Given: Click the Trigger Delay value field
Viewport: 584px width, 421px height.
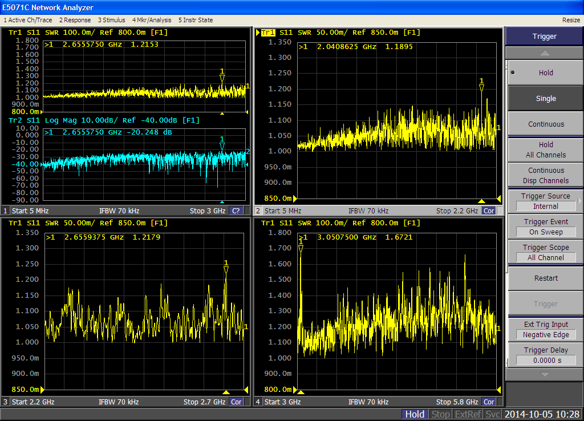Looking at the screenshot, I should (545, 360).
